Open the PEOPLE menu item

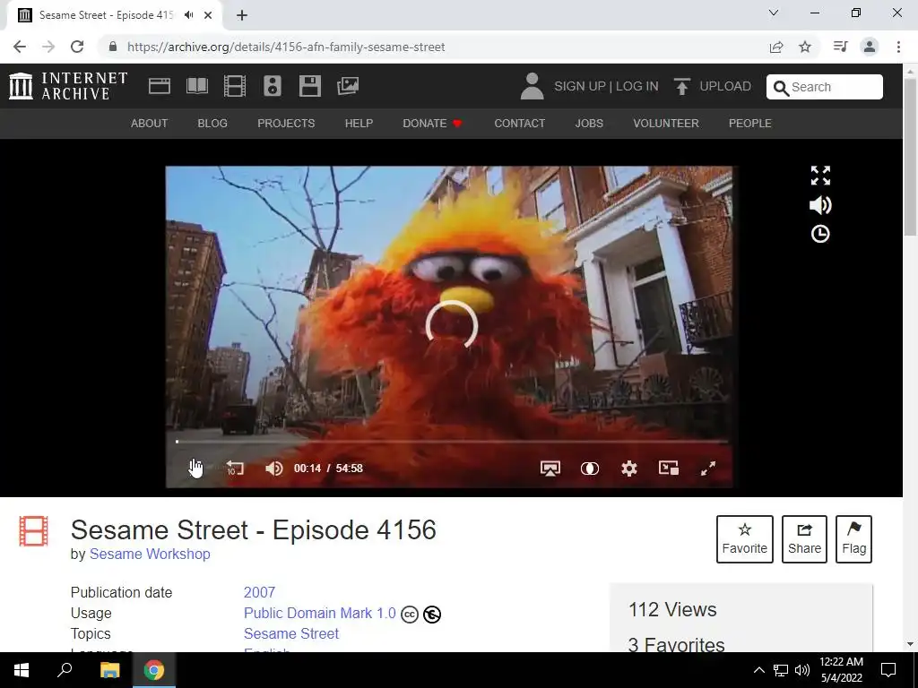click(x=750, y=124)
